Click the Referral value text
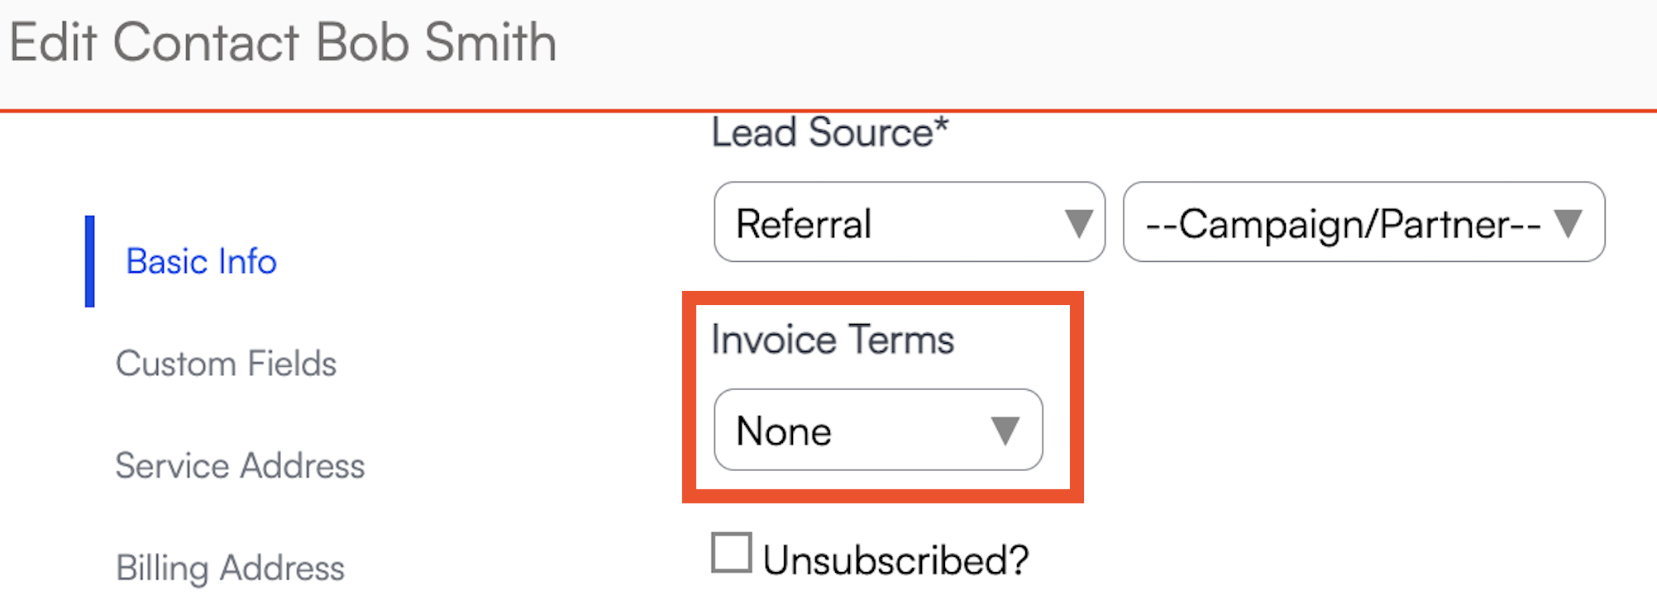Viewport: 1657px width, 600px height. [x=804, y=224]
